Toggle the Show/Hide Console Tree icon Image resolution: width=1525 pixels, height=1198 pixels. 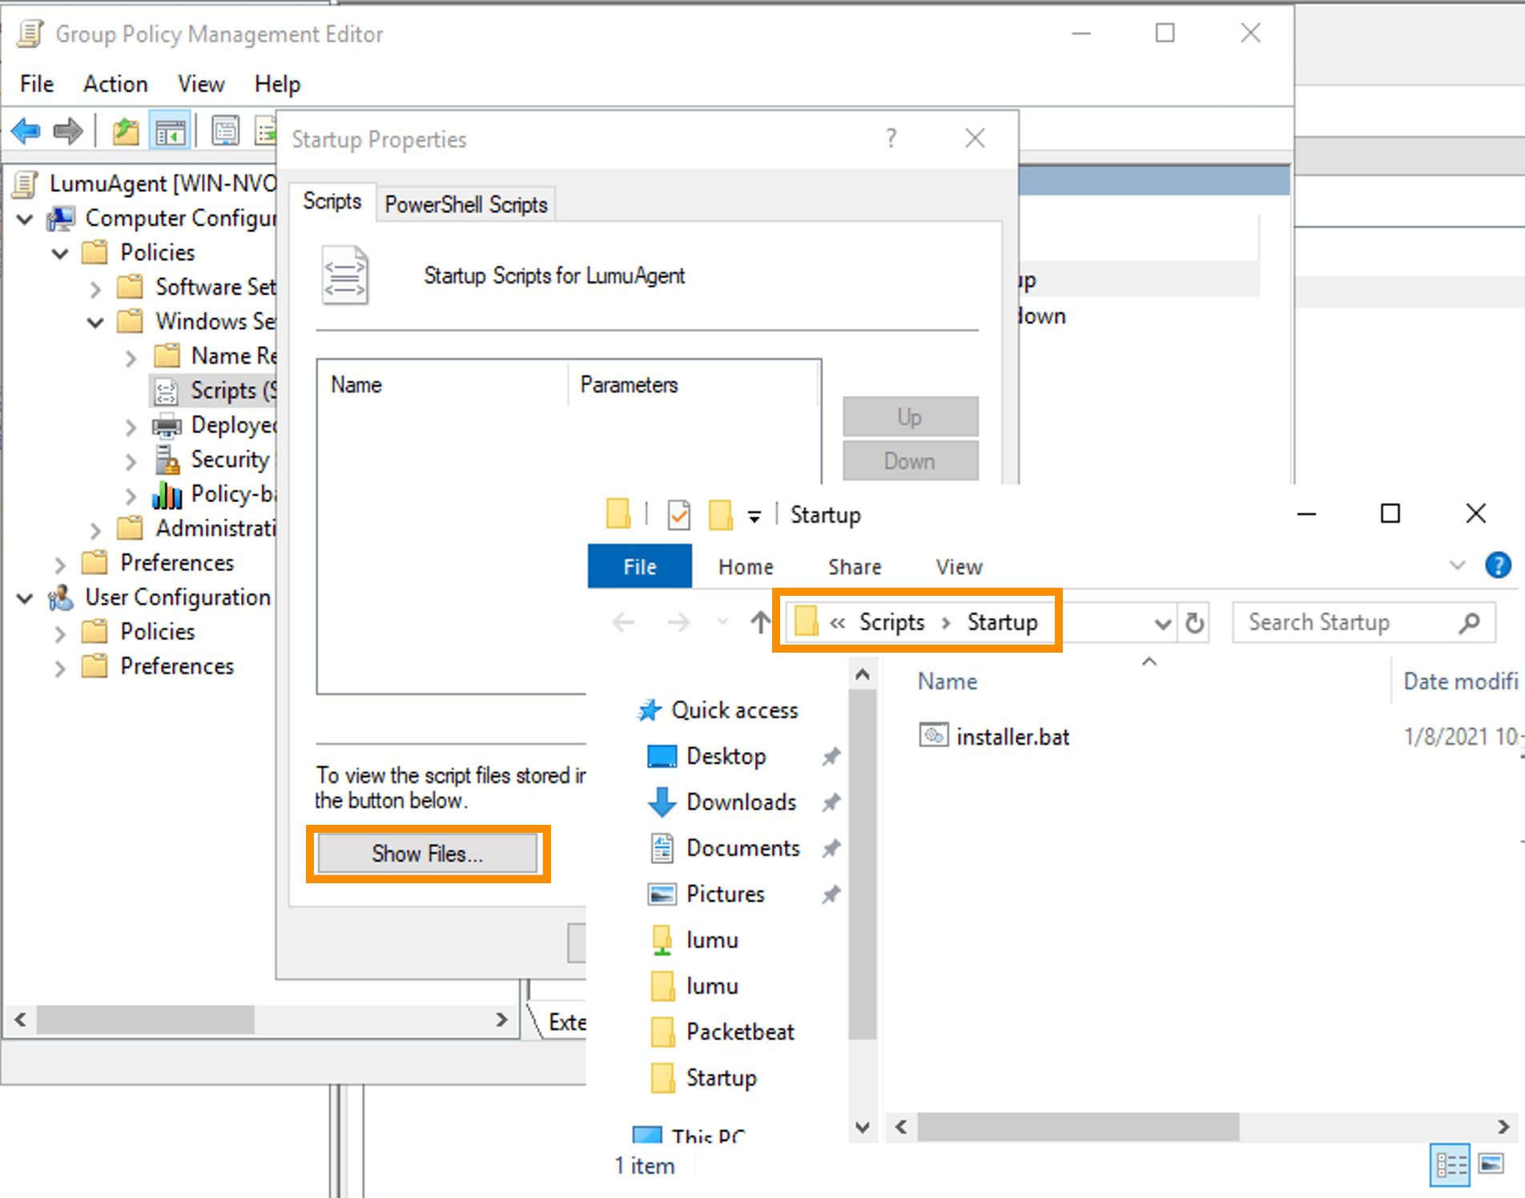(170, 130)
